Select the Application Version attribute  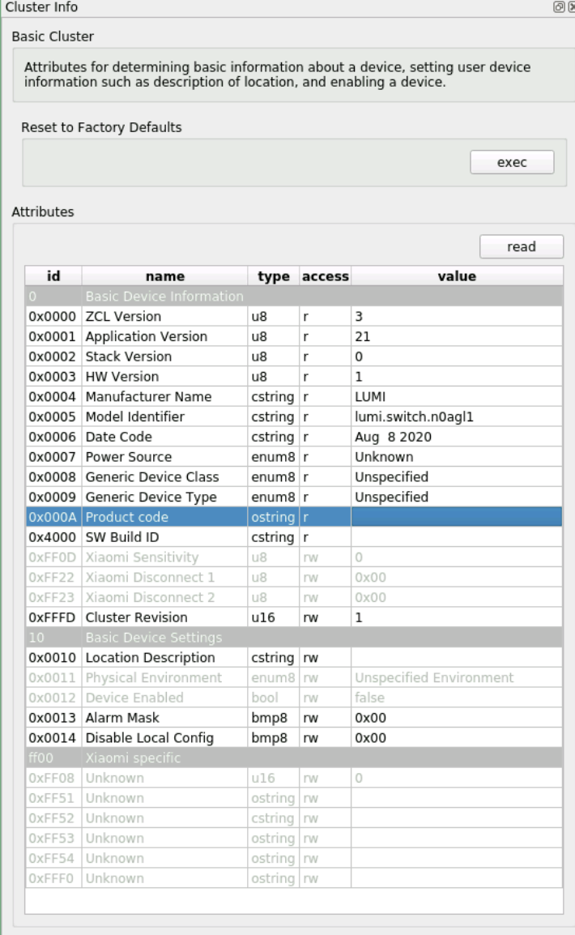pyautogui.click(x=294, y=336)
